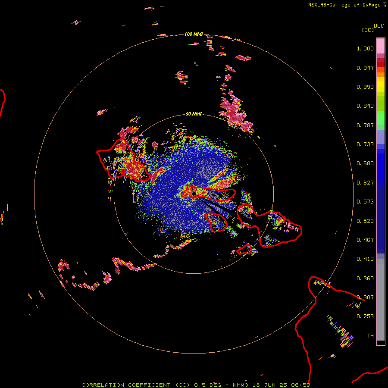Select the 0.627 scale value

click(x=365, y=183)
